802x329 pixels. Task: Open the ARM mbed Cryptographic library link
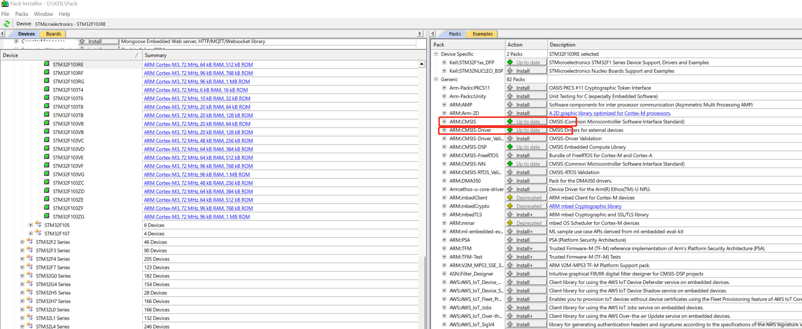(x=585, y=206)
